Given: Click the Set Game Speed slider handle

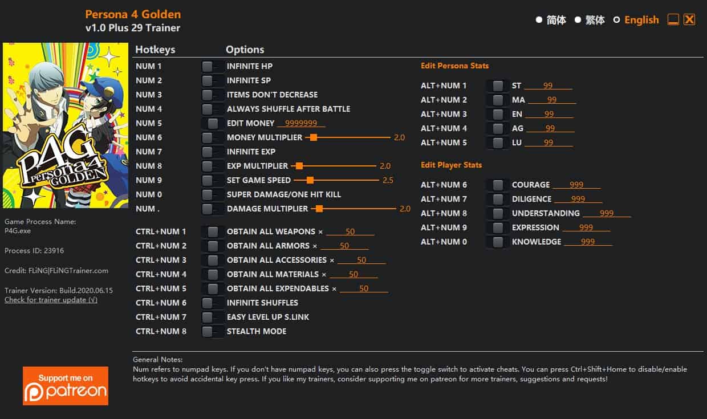Looking at the screenshot, I should point(310,180).
